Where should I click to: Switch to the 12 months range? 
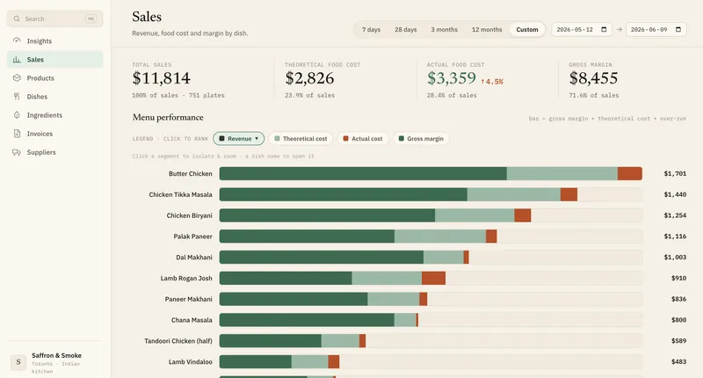click(487, 30)
